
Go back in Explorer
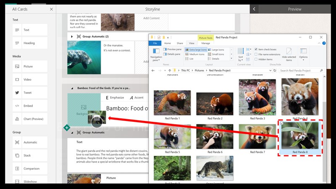pyautogui.click(x=153, y=71)
